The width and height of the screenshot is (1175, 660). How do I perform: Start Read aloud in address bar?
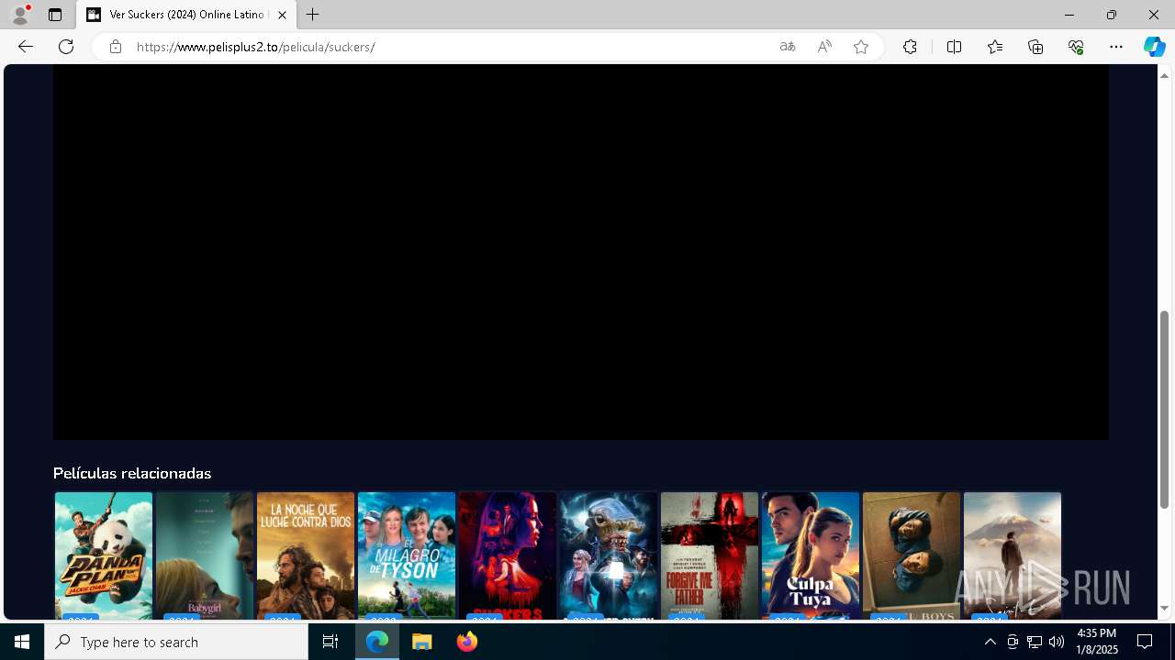pos(824,47)
